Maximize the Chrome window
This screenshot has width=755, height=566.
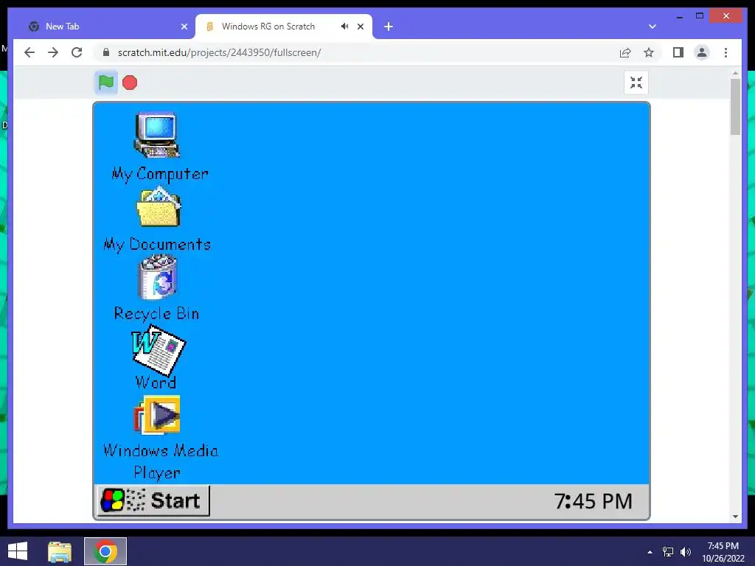[700, 16]
